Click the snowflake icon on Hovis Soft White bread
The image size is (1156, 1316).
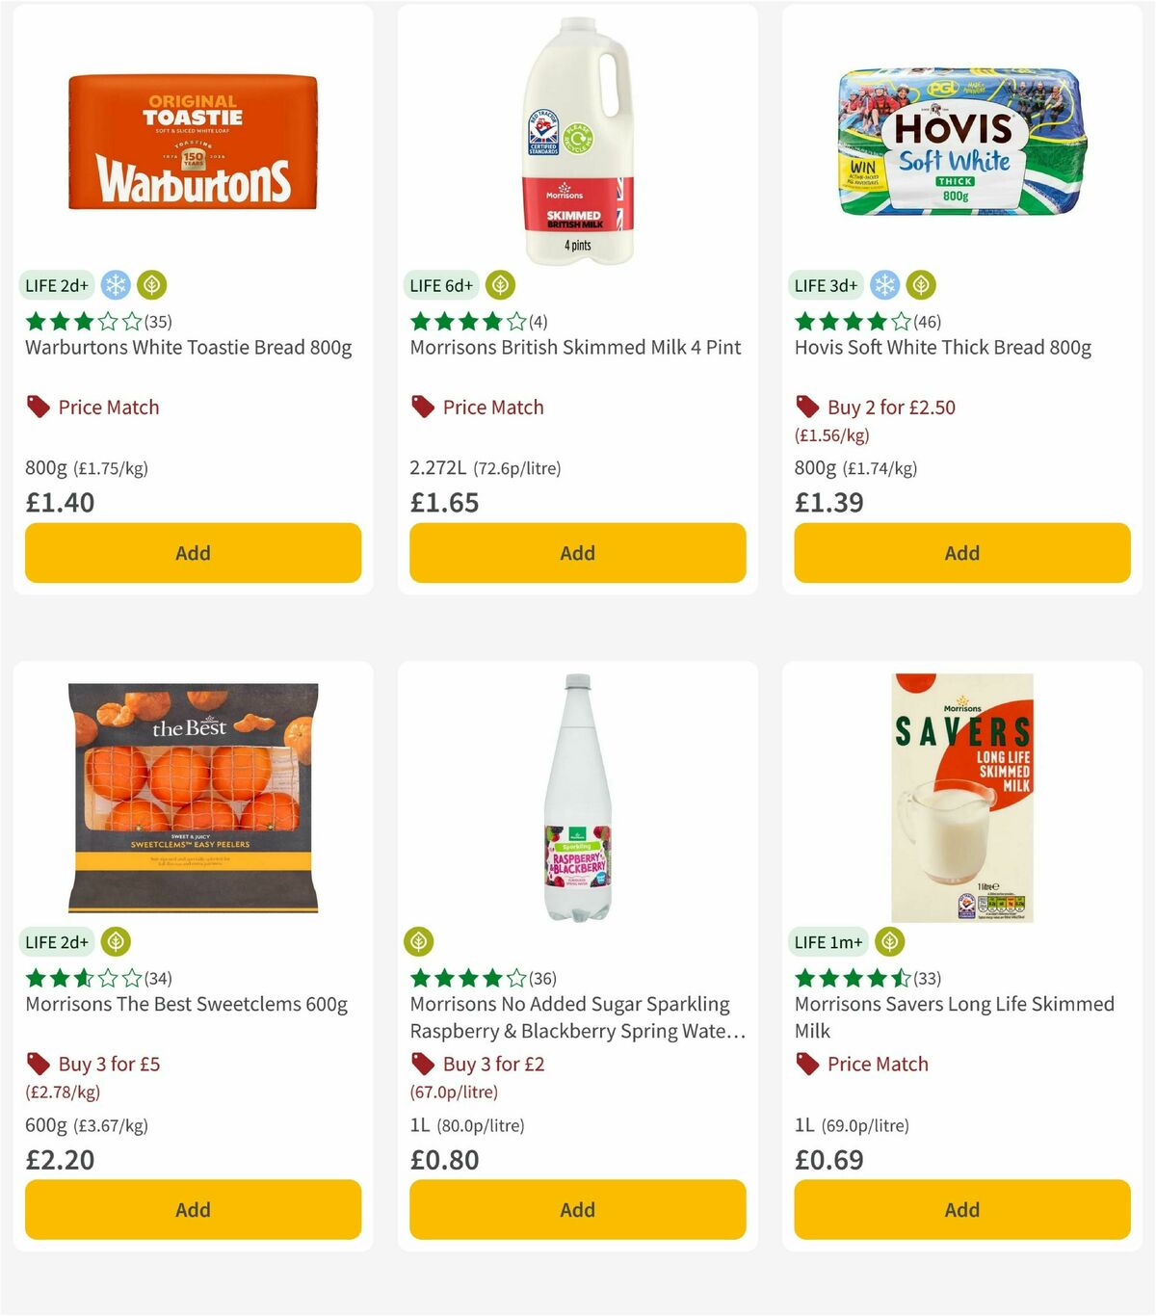(x=884, y=285)
